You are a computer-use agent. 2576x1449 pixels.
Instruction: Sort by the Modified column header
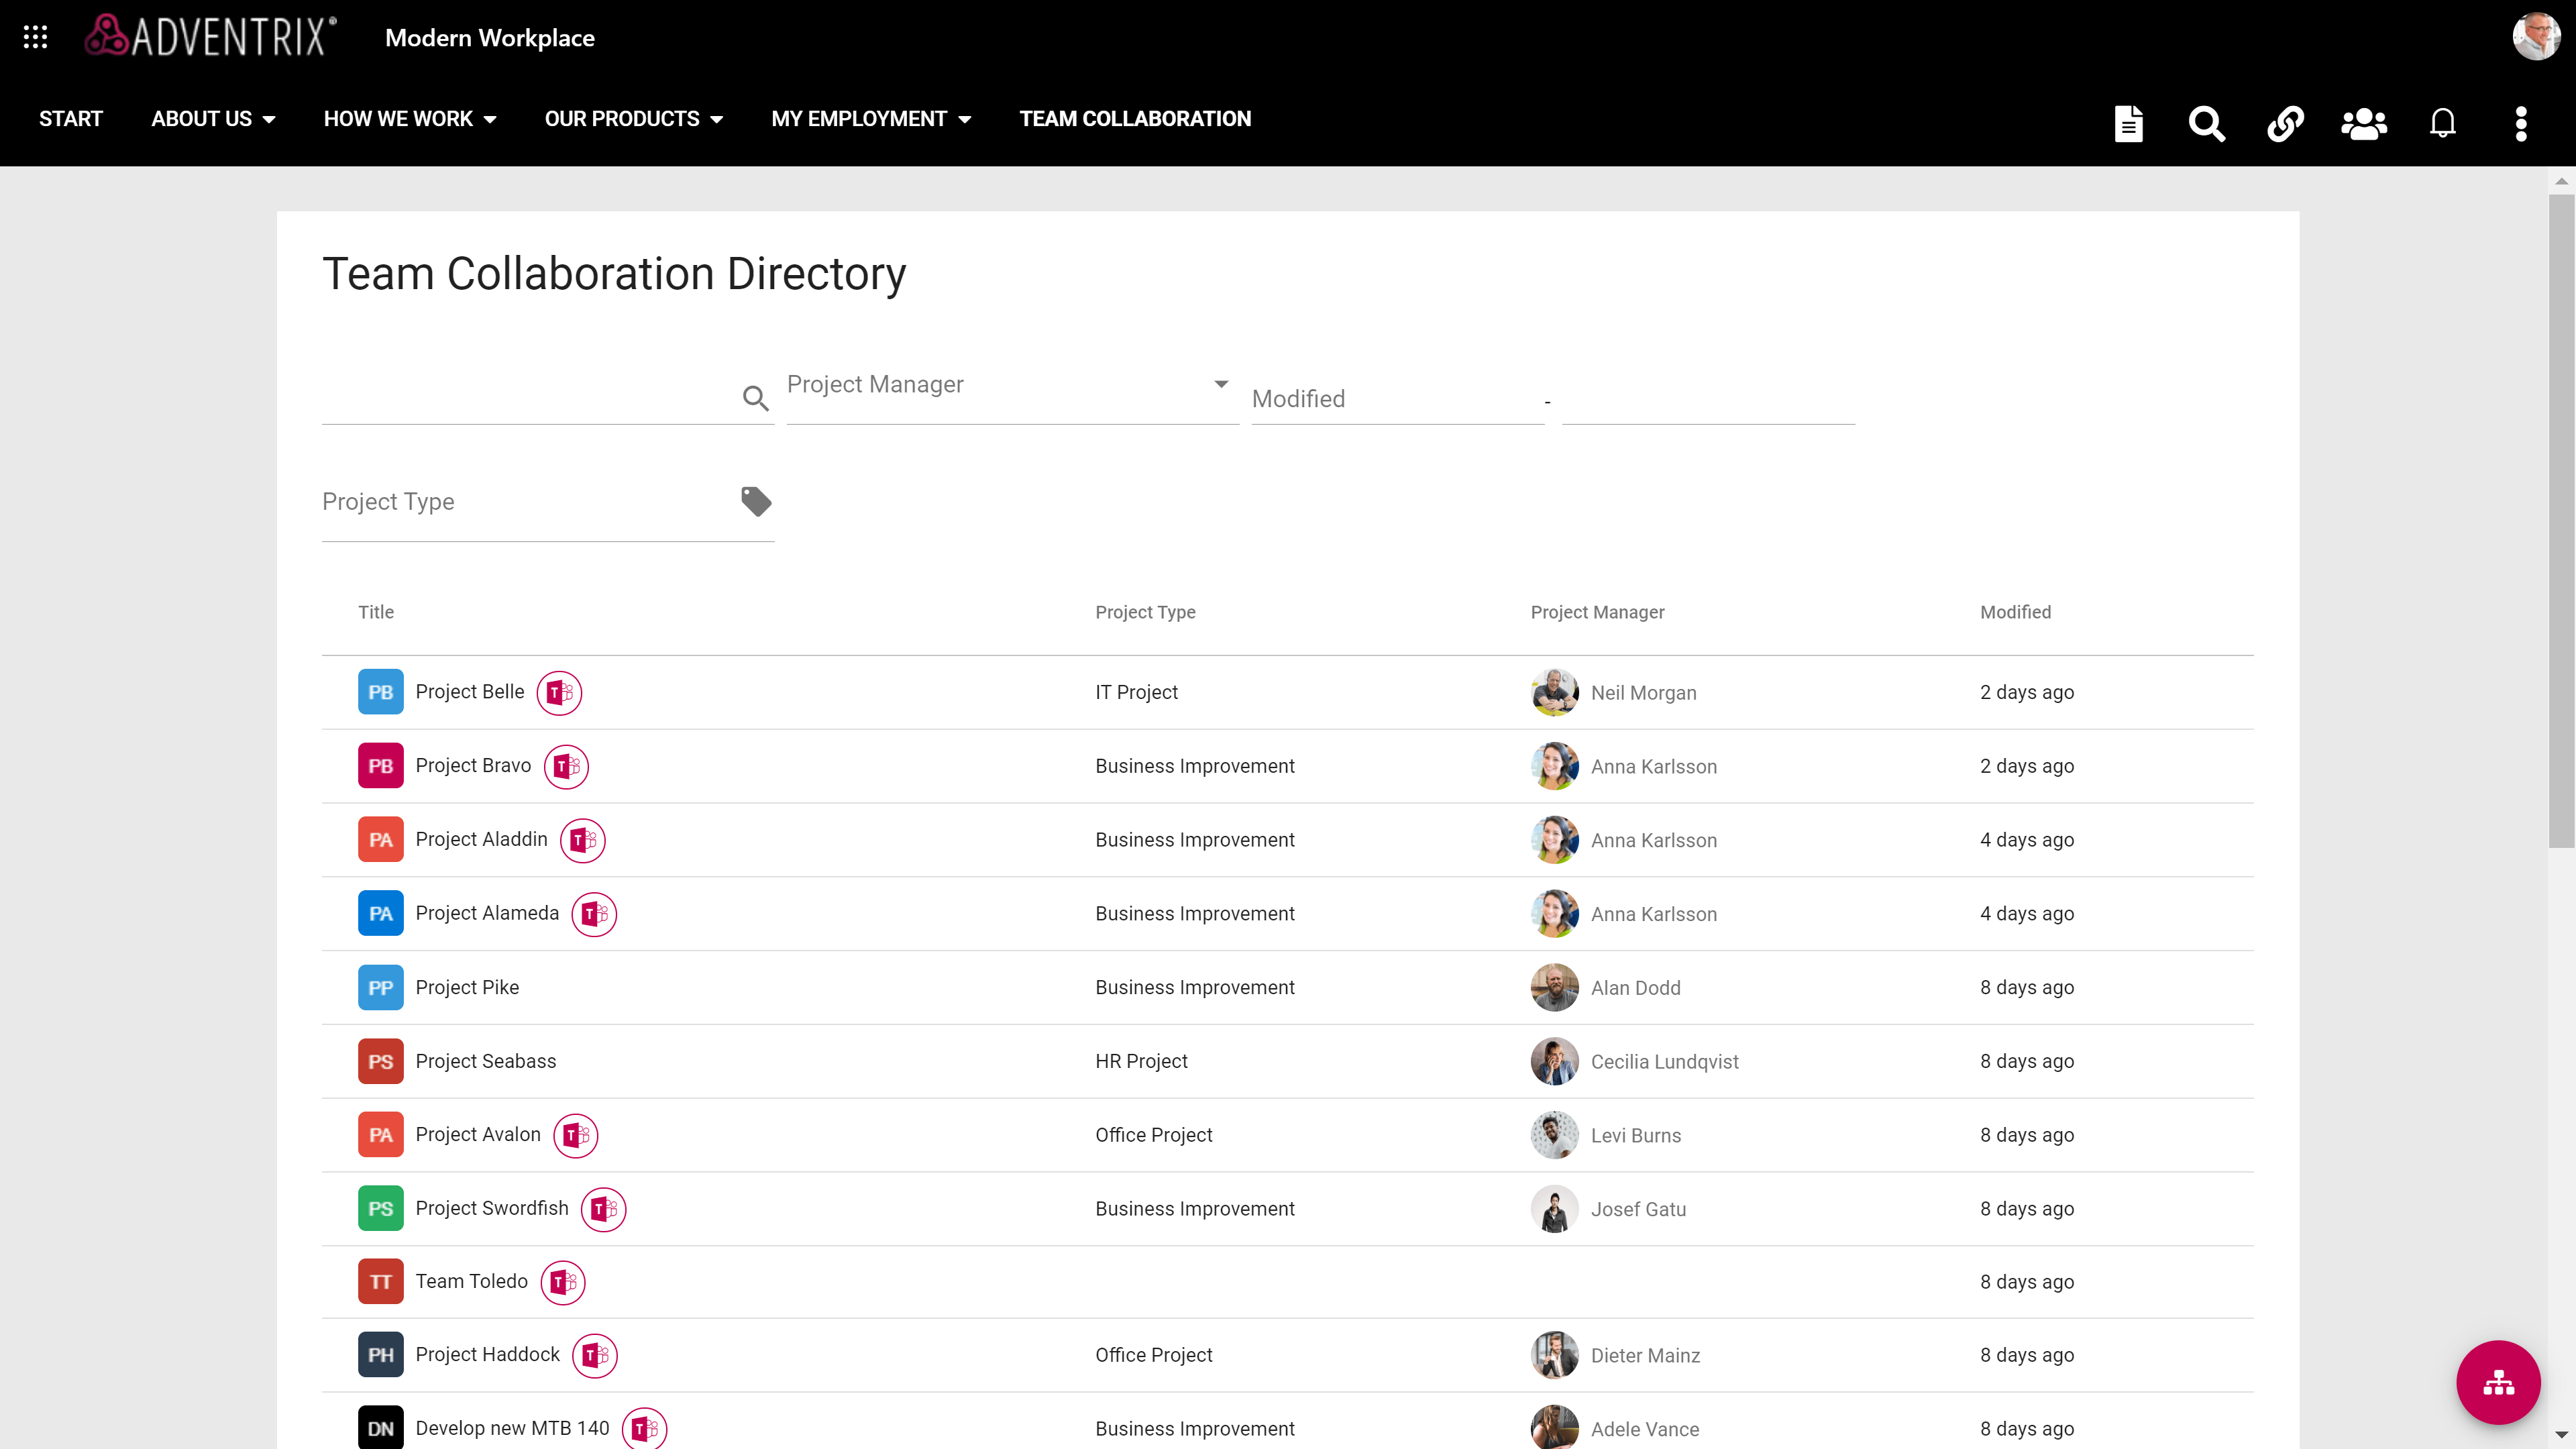[x=2015, y=612]
